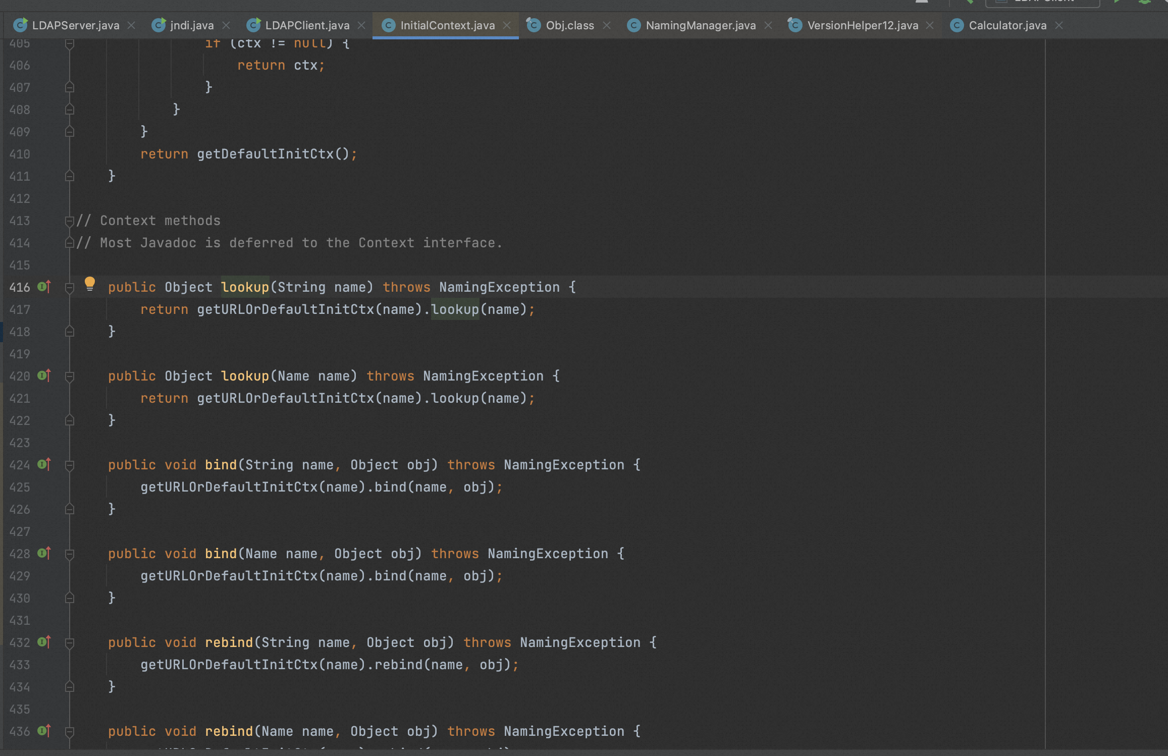Switch to the NamingManager.java tab
This screenshot has width=1168, height=756.
701,25
